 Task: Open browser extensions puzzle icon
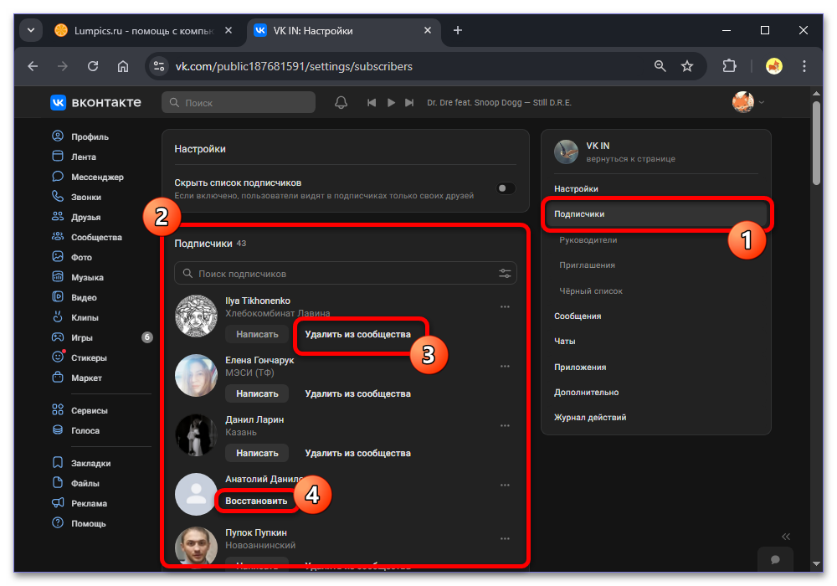coord(729,66)
